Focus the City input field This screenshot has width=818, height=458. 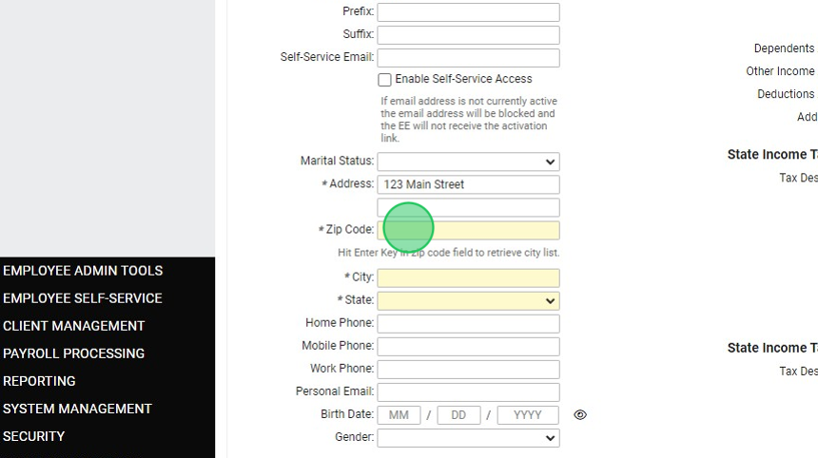pyautogui.click(x=468, y=277)
